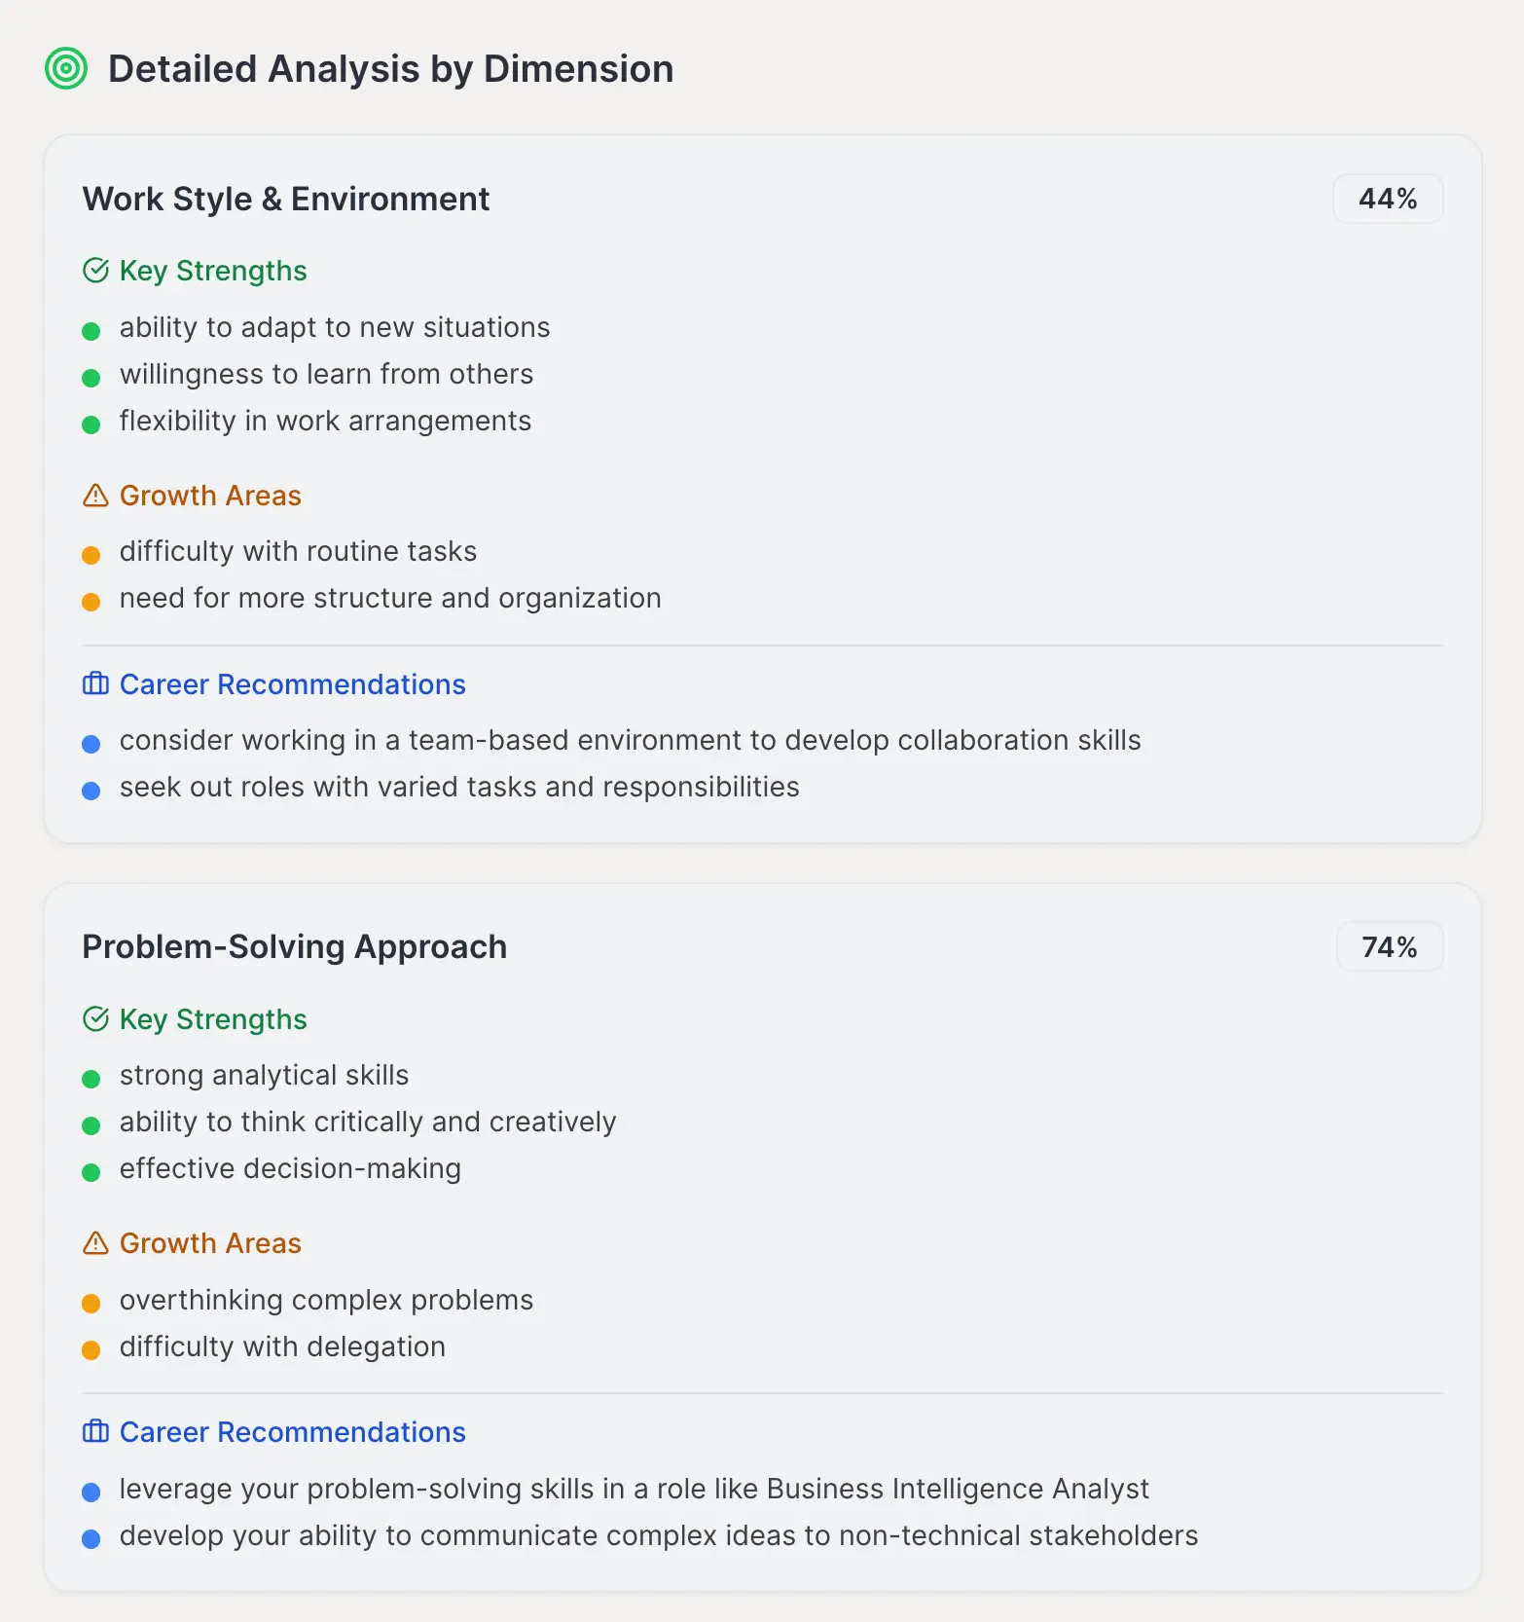Viewport: 1524px width, 1622px height.
Task: Click 'difficulty with routine tasks' item
Action: (298, 551)
